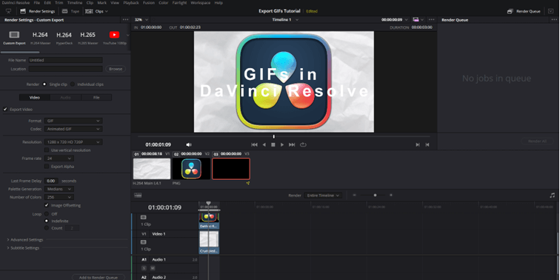560x280 pixels.
Task: Click the timeline view options icon
Action: [138, 196]
